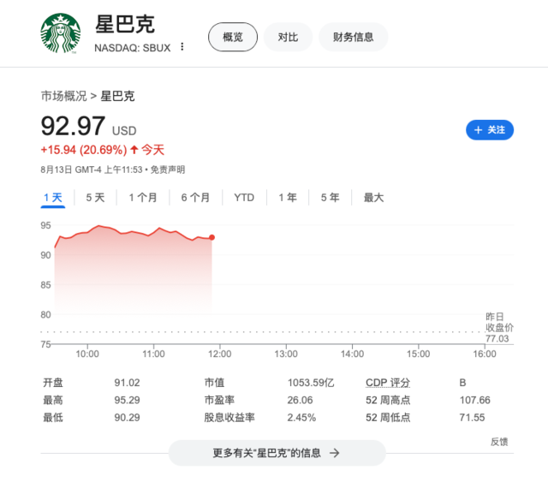Click the 52 周高点 value 107.66
The height and width of the screenshot is (482, 548).
click(x=474, y=400)
